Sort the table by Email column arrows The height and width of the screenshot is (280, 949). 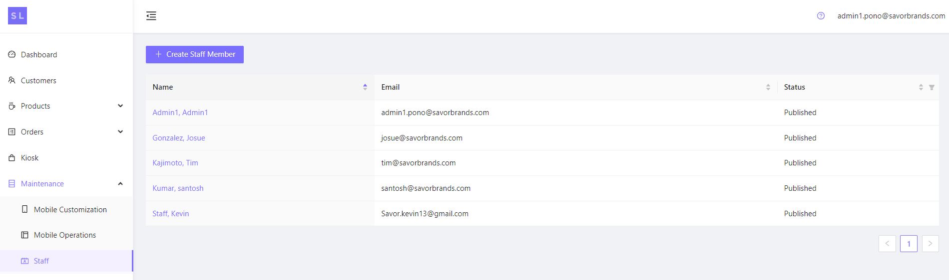pos(768,87)
